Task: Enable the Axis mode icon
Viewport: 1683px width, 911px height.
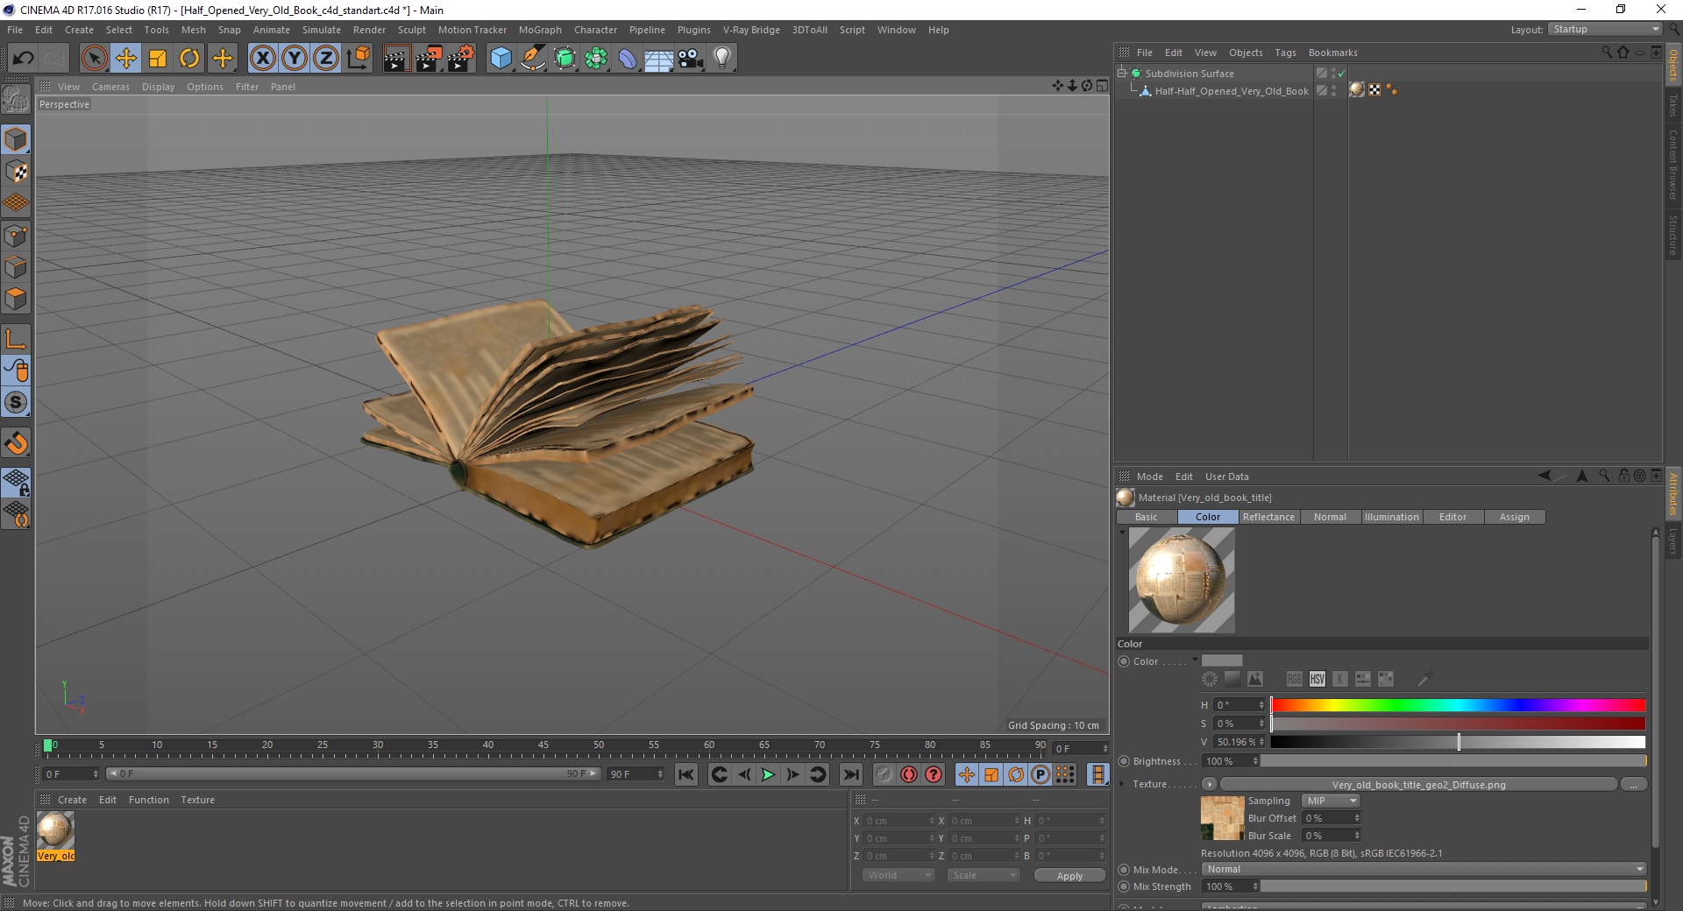Action: coord(16,339)
